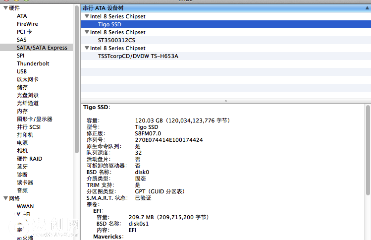Collapse the 网络 section triangle
Image resolution: width=371 pixels, height=240 pixels.
pyautogui.click(x=5, y=198)
